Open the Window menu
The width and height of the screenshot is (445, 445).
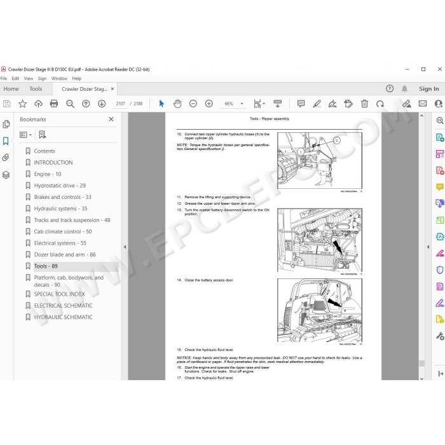(x=59, y=79)
